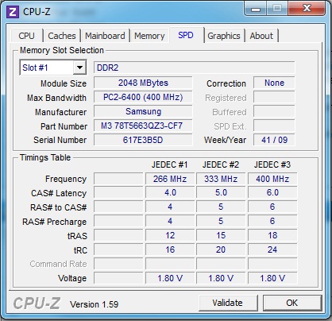
Task: Click the OK button
Action: coord(292,303)
